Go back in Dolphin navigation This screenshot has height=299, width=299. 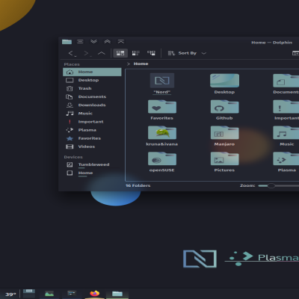[72, 53]
